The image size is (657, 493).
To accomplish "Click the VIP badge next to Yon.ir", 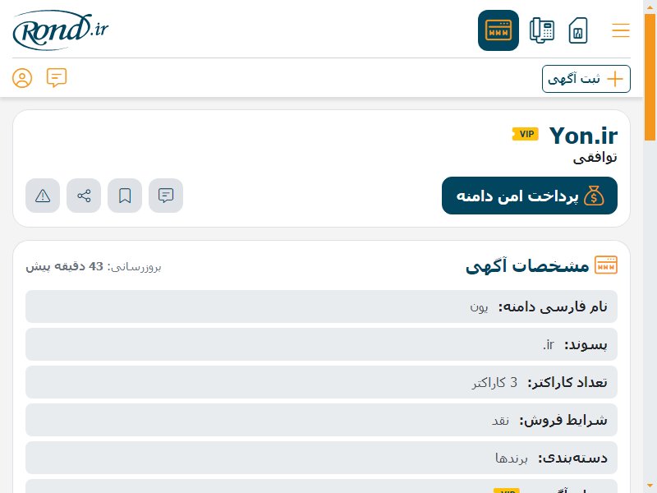I will [x=526, y=134].
